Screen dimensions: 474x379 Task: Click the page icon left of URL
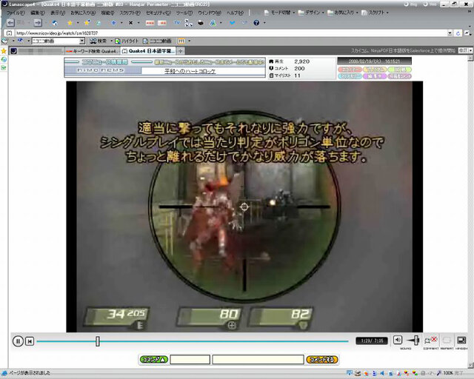click(x=10, y=33)
